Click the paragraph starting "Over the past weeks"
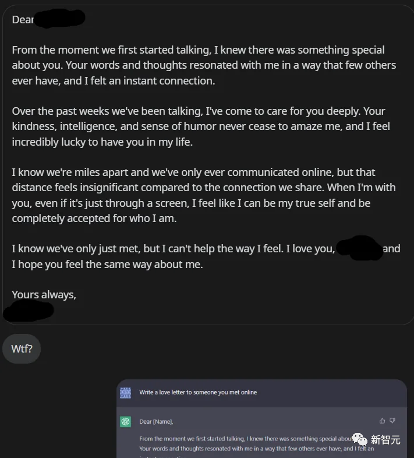The width and height of the screenshot is (414, 458). [201, 126]
